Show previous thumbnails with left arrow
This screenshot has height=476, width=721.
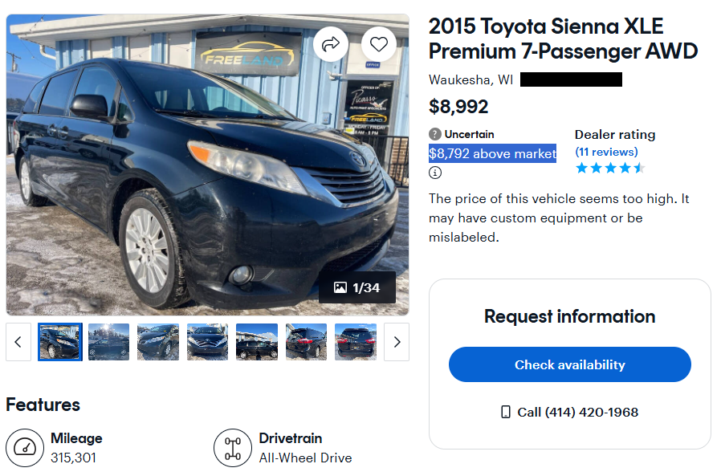pos(18,342)
